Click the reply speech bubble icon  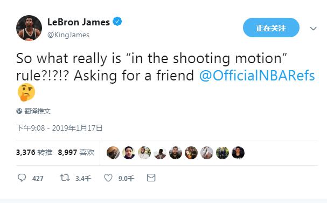(22, 178)
